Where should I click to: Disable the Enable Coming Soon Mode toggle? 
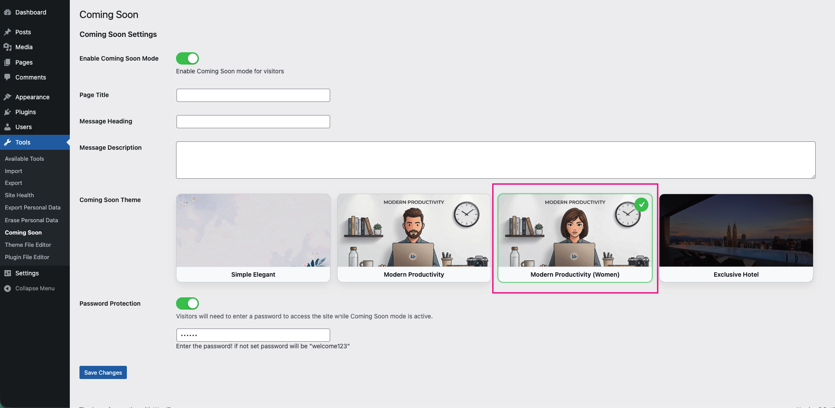click(x=187, y=58)
